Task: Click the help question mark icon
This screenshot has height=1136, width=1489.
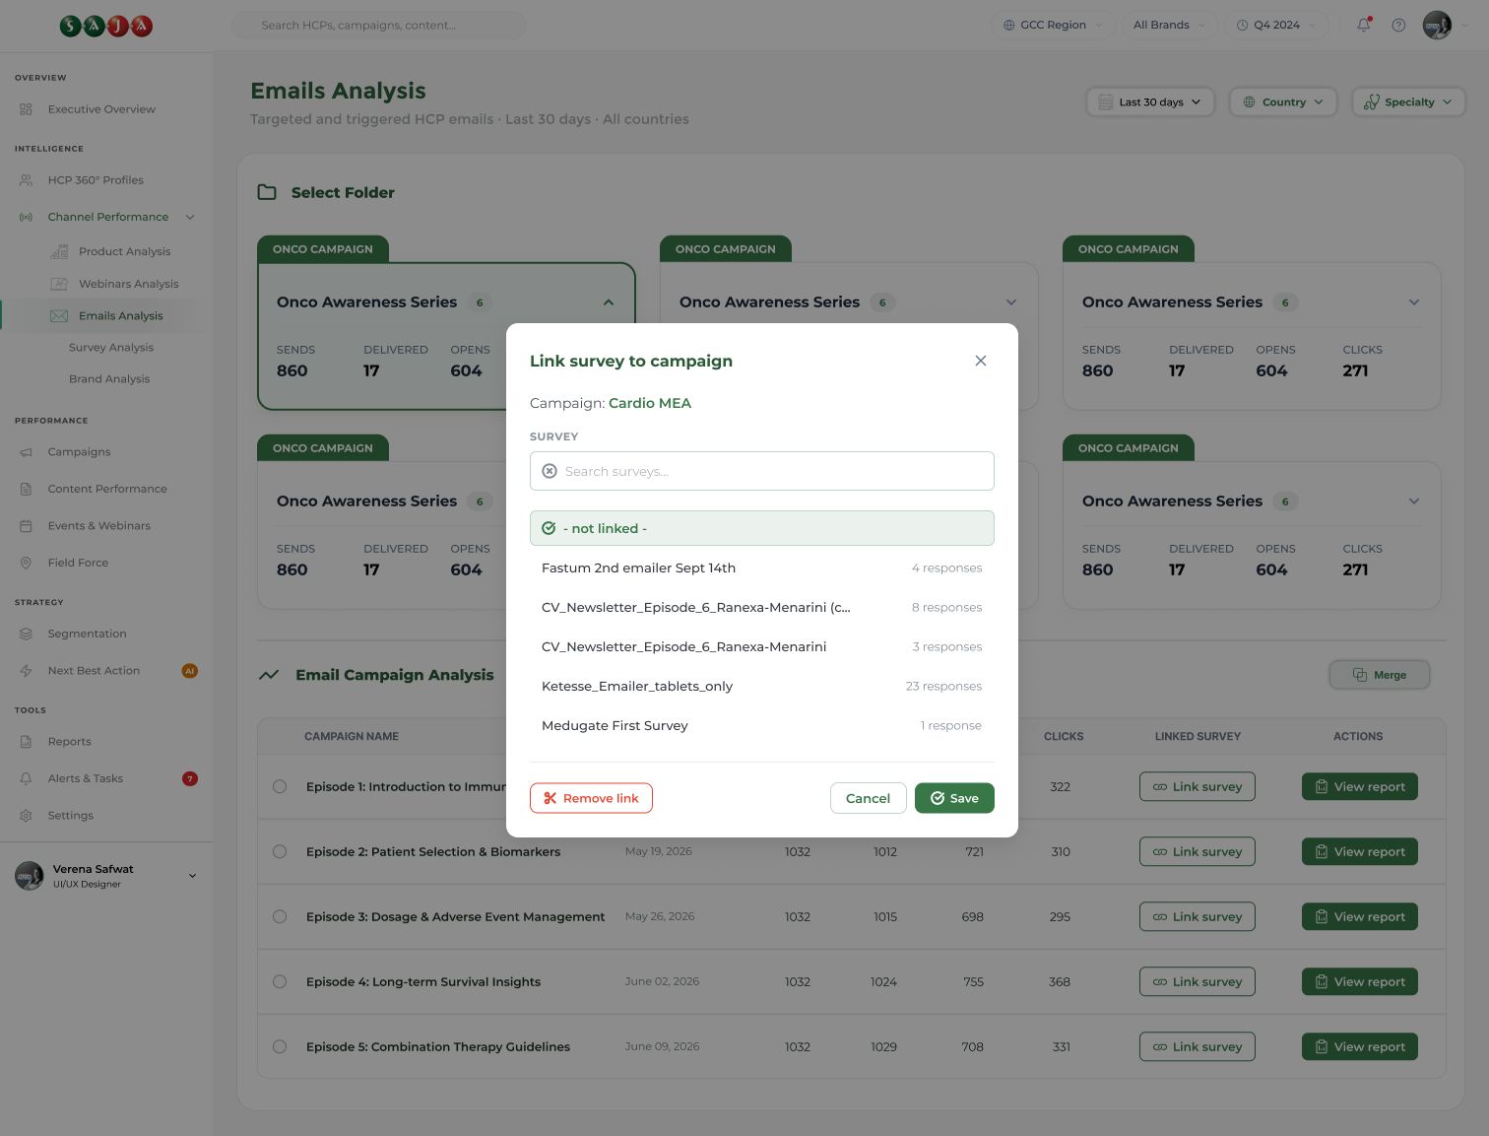Action: click(x=1398, y=25)
